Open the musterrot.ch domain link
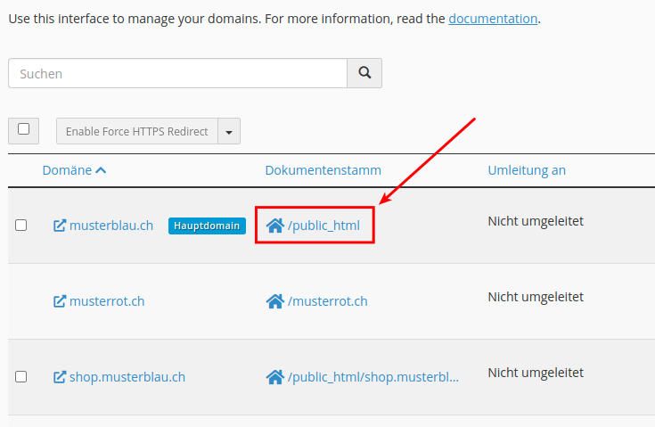Viewport: 655px width, 427px height. click(107, 301)
